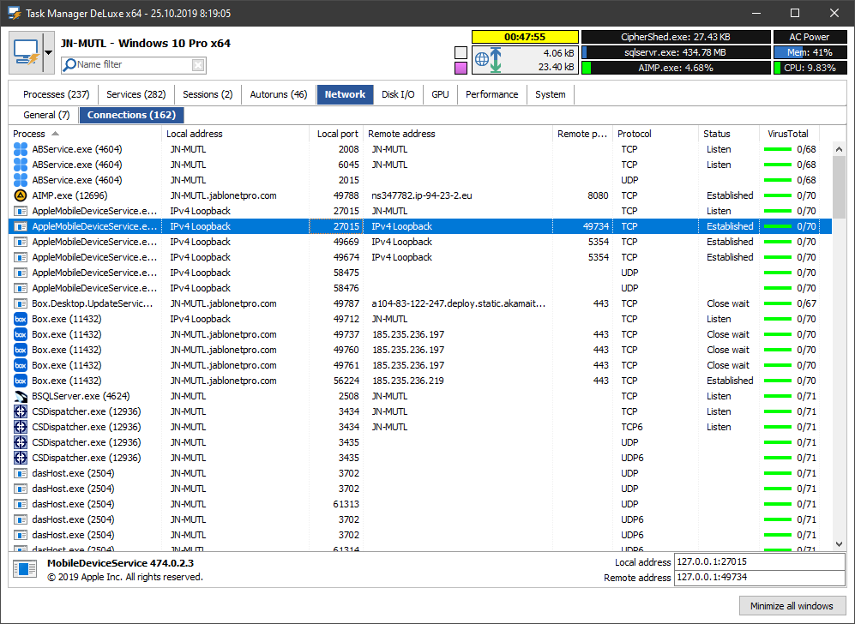
Task: Open the System tab
Action: [551, 94]
